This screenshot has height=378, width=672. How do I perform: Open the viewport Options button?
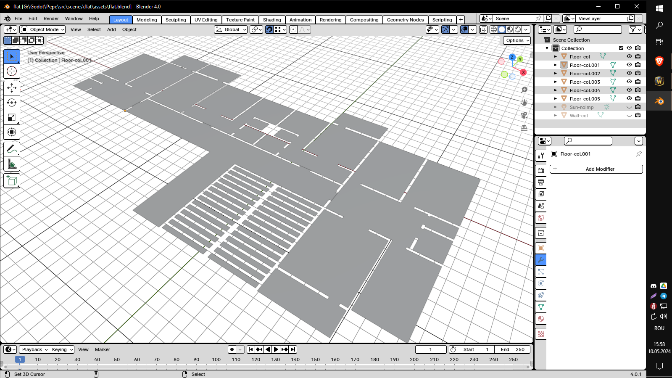point(517,40)
